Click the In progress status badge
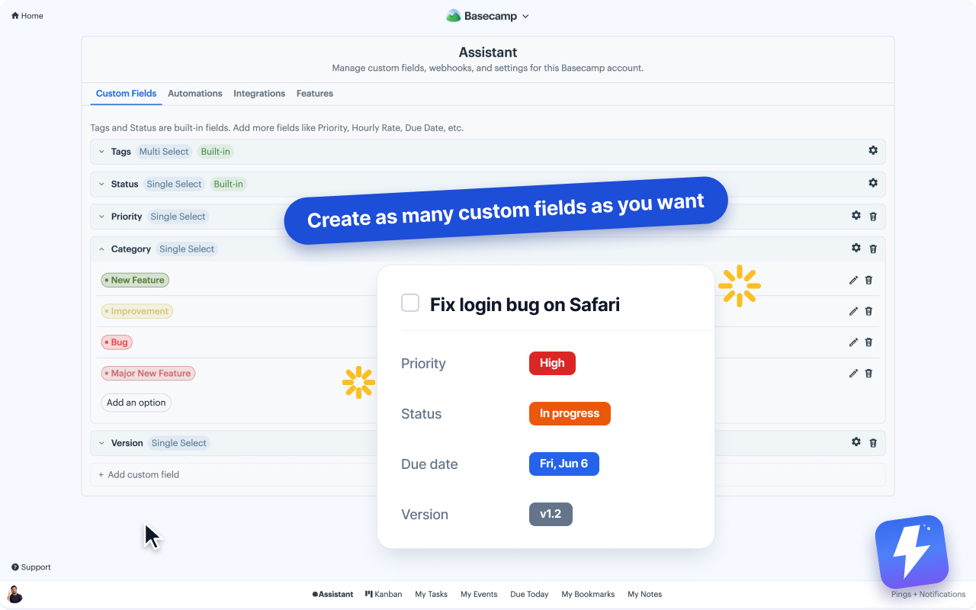This screenshot has width=976, height=610. 570,413
